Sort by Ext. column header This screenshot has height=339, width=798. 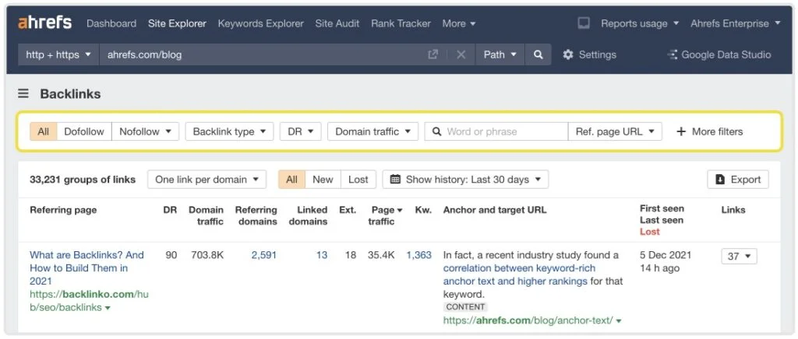[x=348, y=210]
